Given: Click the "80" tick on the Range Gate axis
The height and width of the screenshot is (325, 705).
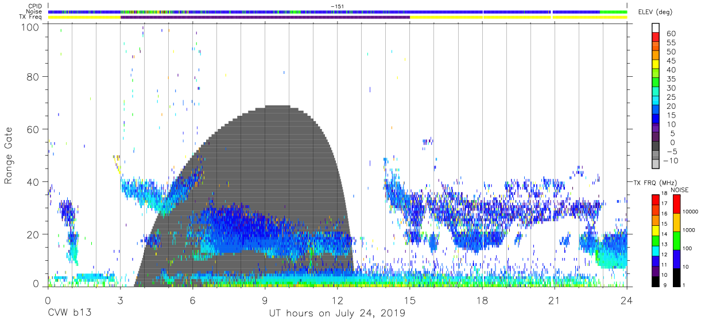Looking at the screenshot, I should [33, 76].
